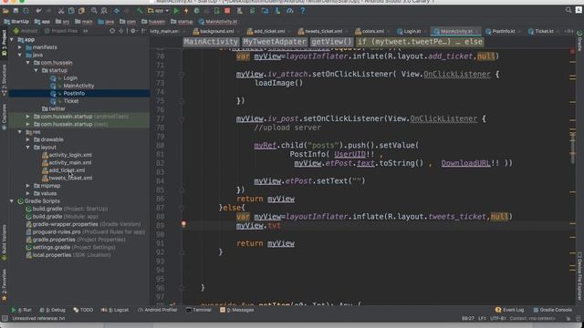The width and height of the screenshot is (584, 328).
Task: Expand the manifests folder
Action: (x=20, y=47)
